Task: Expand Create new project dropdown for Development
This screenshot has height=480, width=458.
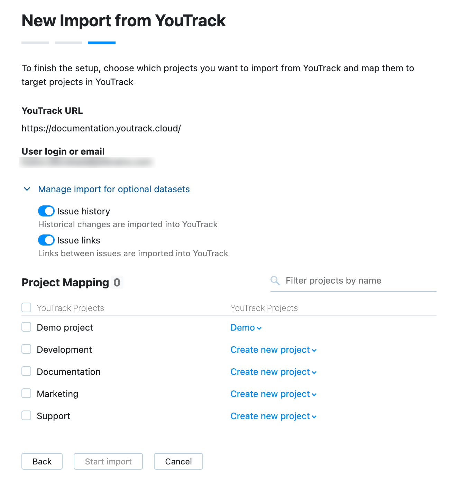Action: [x=273, y=350]
